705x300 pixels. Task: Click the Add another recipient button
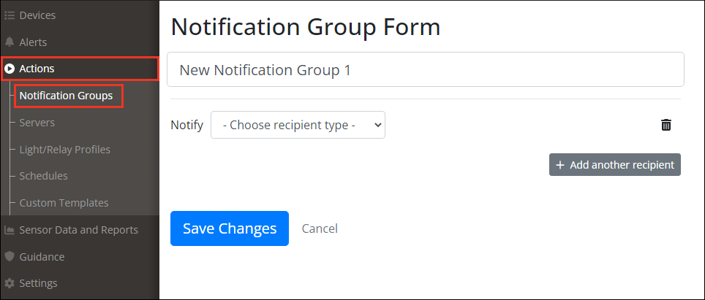point(615,165)
